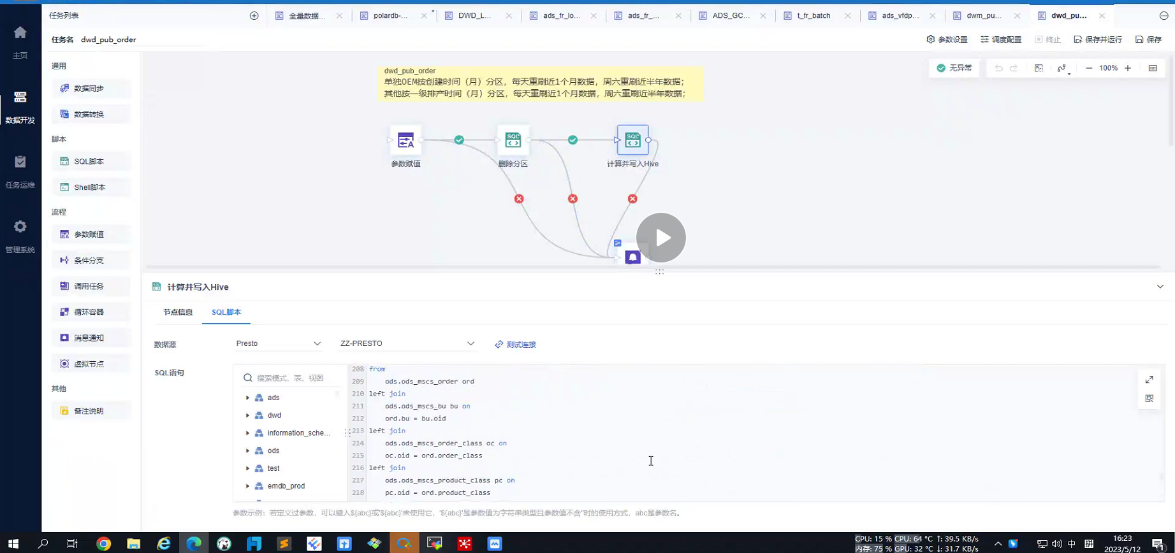Choose Shell脚本 component from palette
The width and height of the screenshot is (1175, 553).
[x=91, y=187]
